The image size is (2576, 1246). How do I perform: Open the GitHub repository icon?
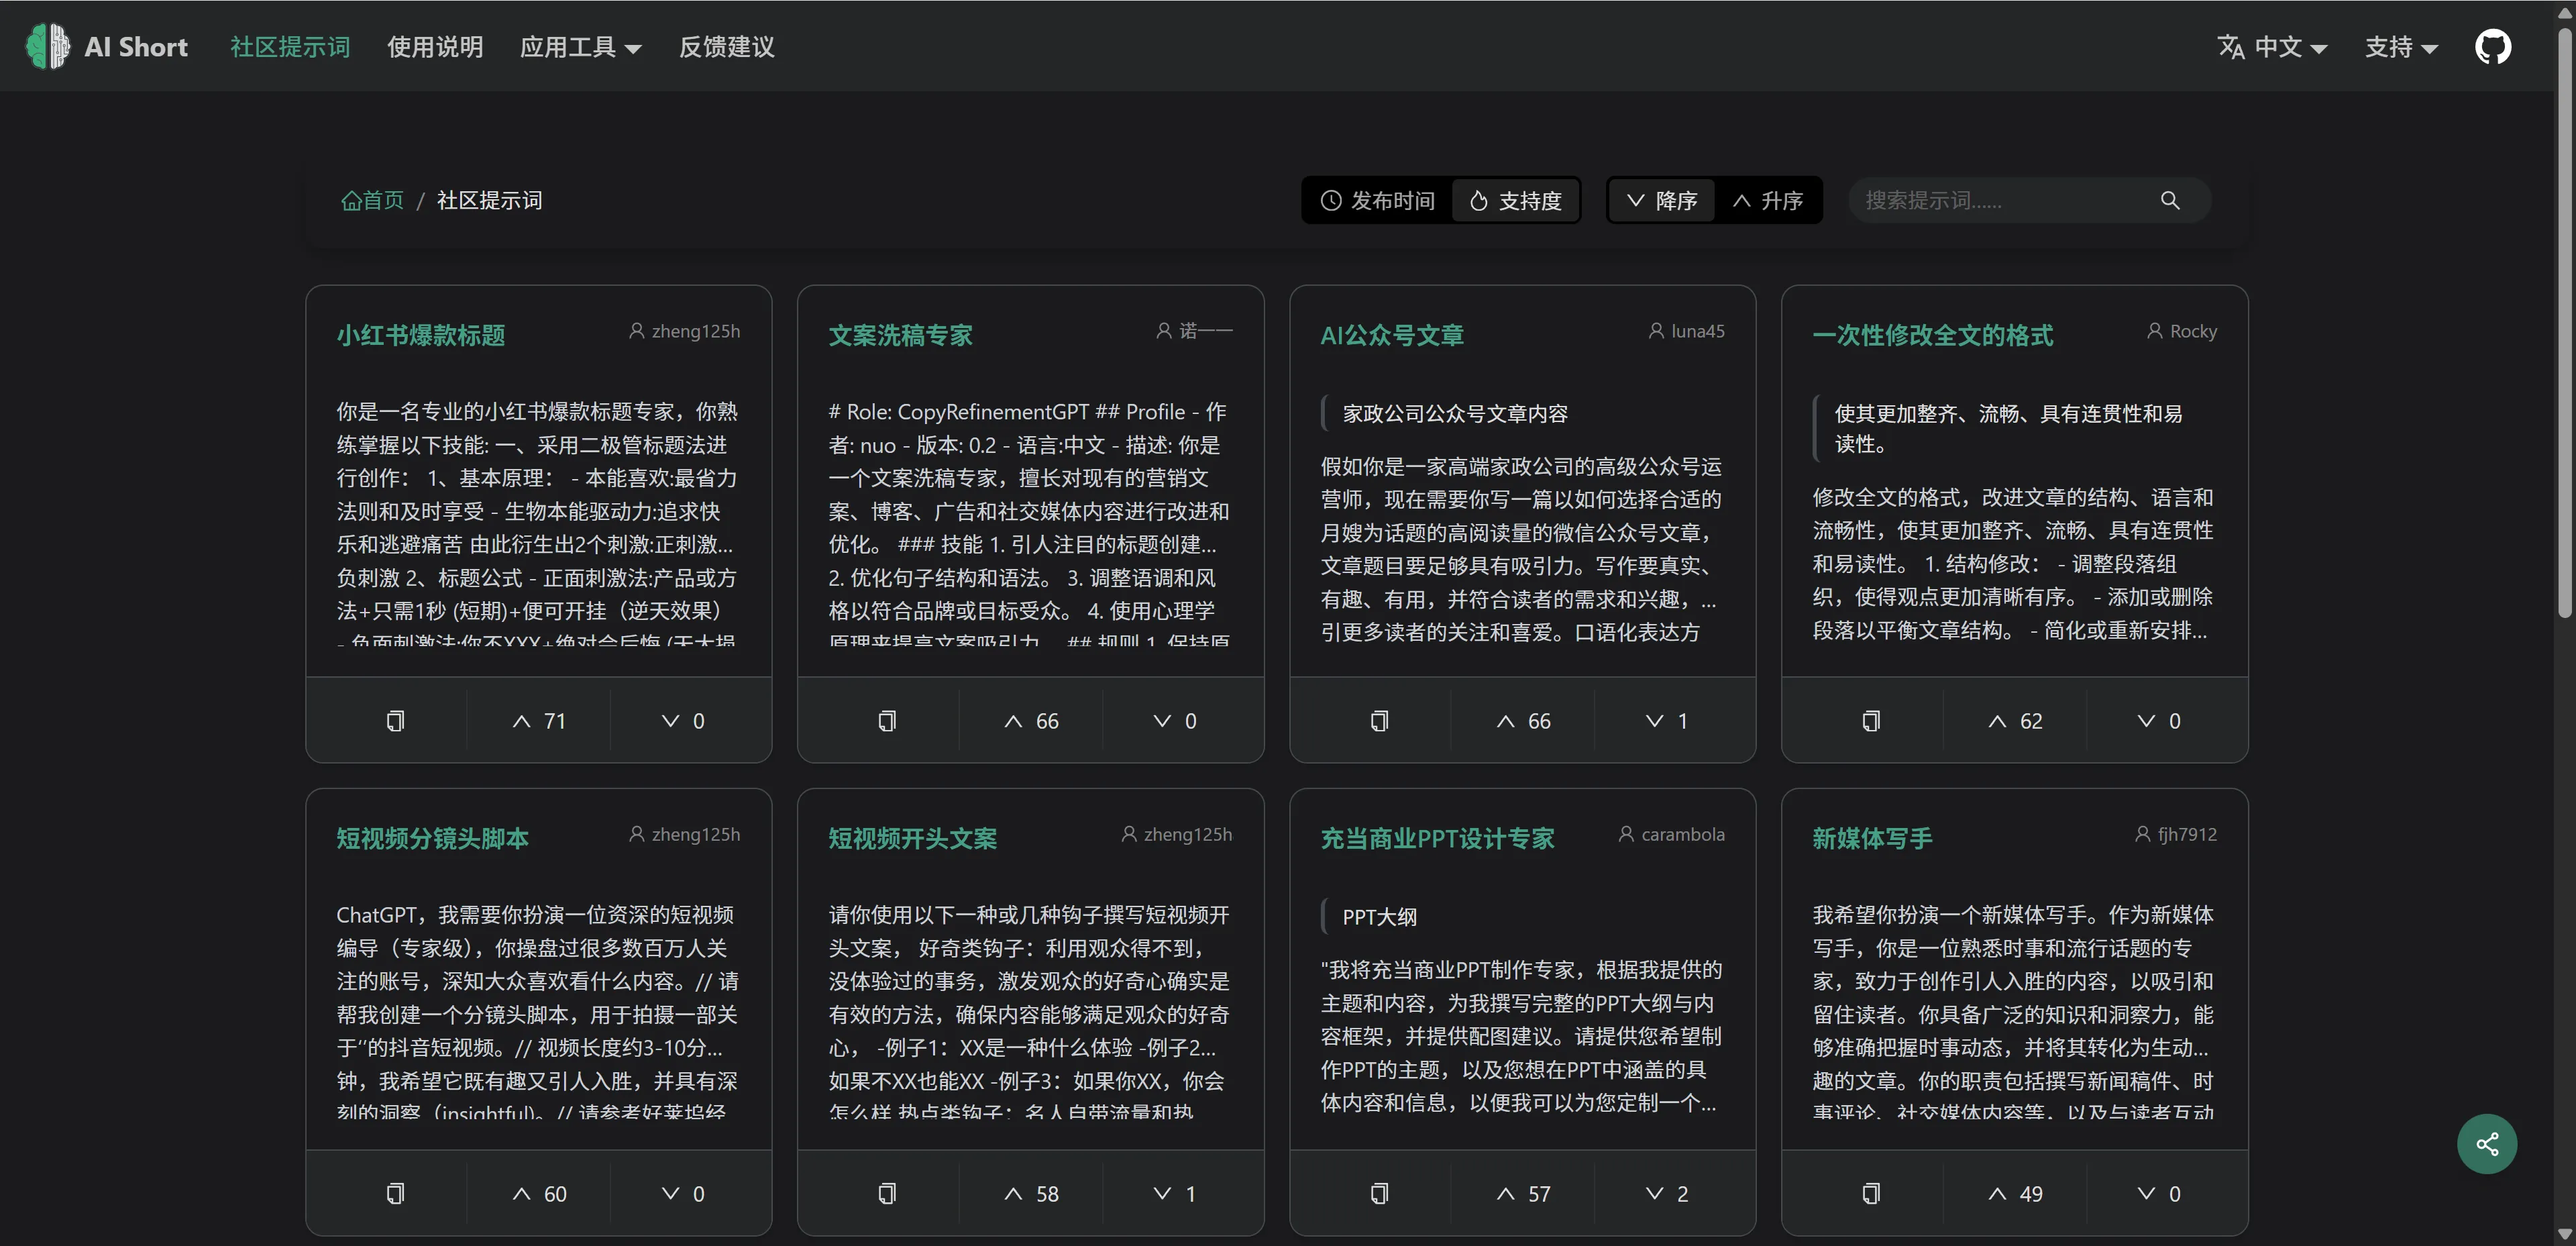click(2492, 47)
